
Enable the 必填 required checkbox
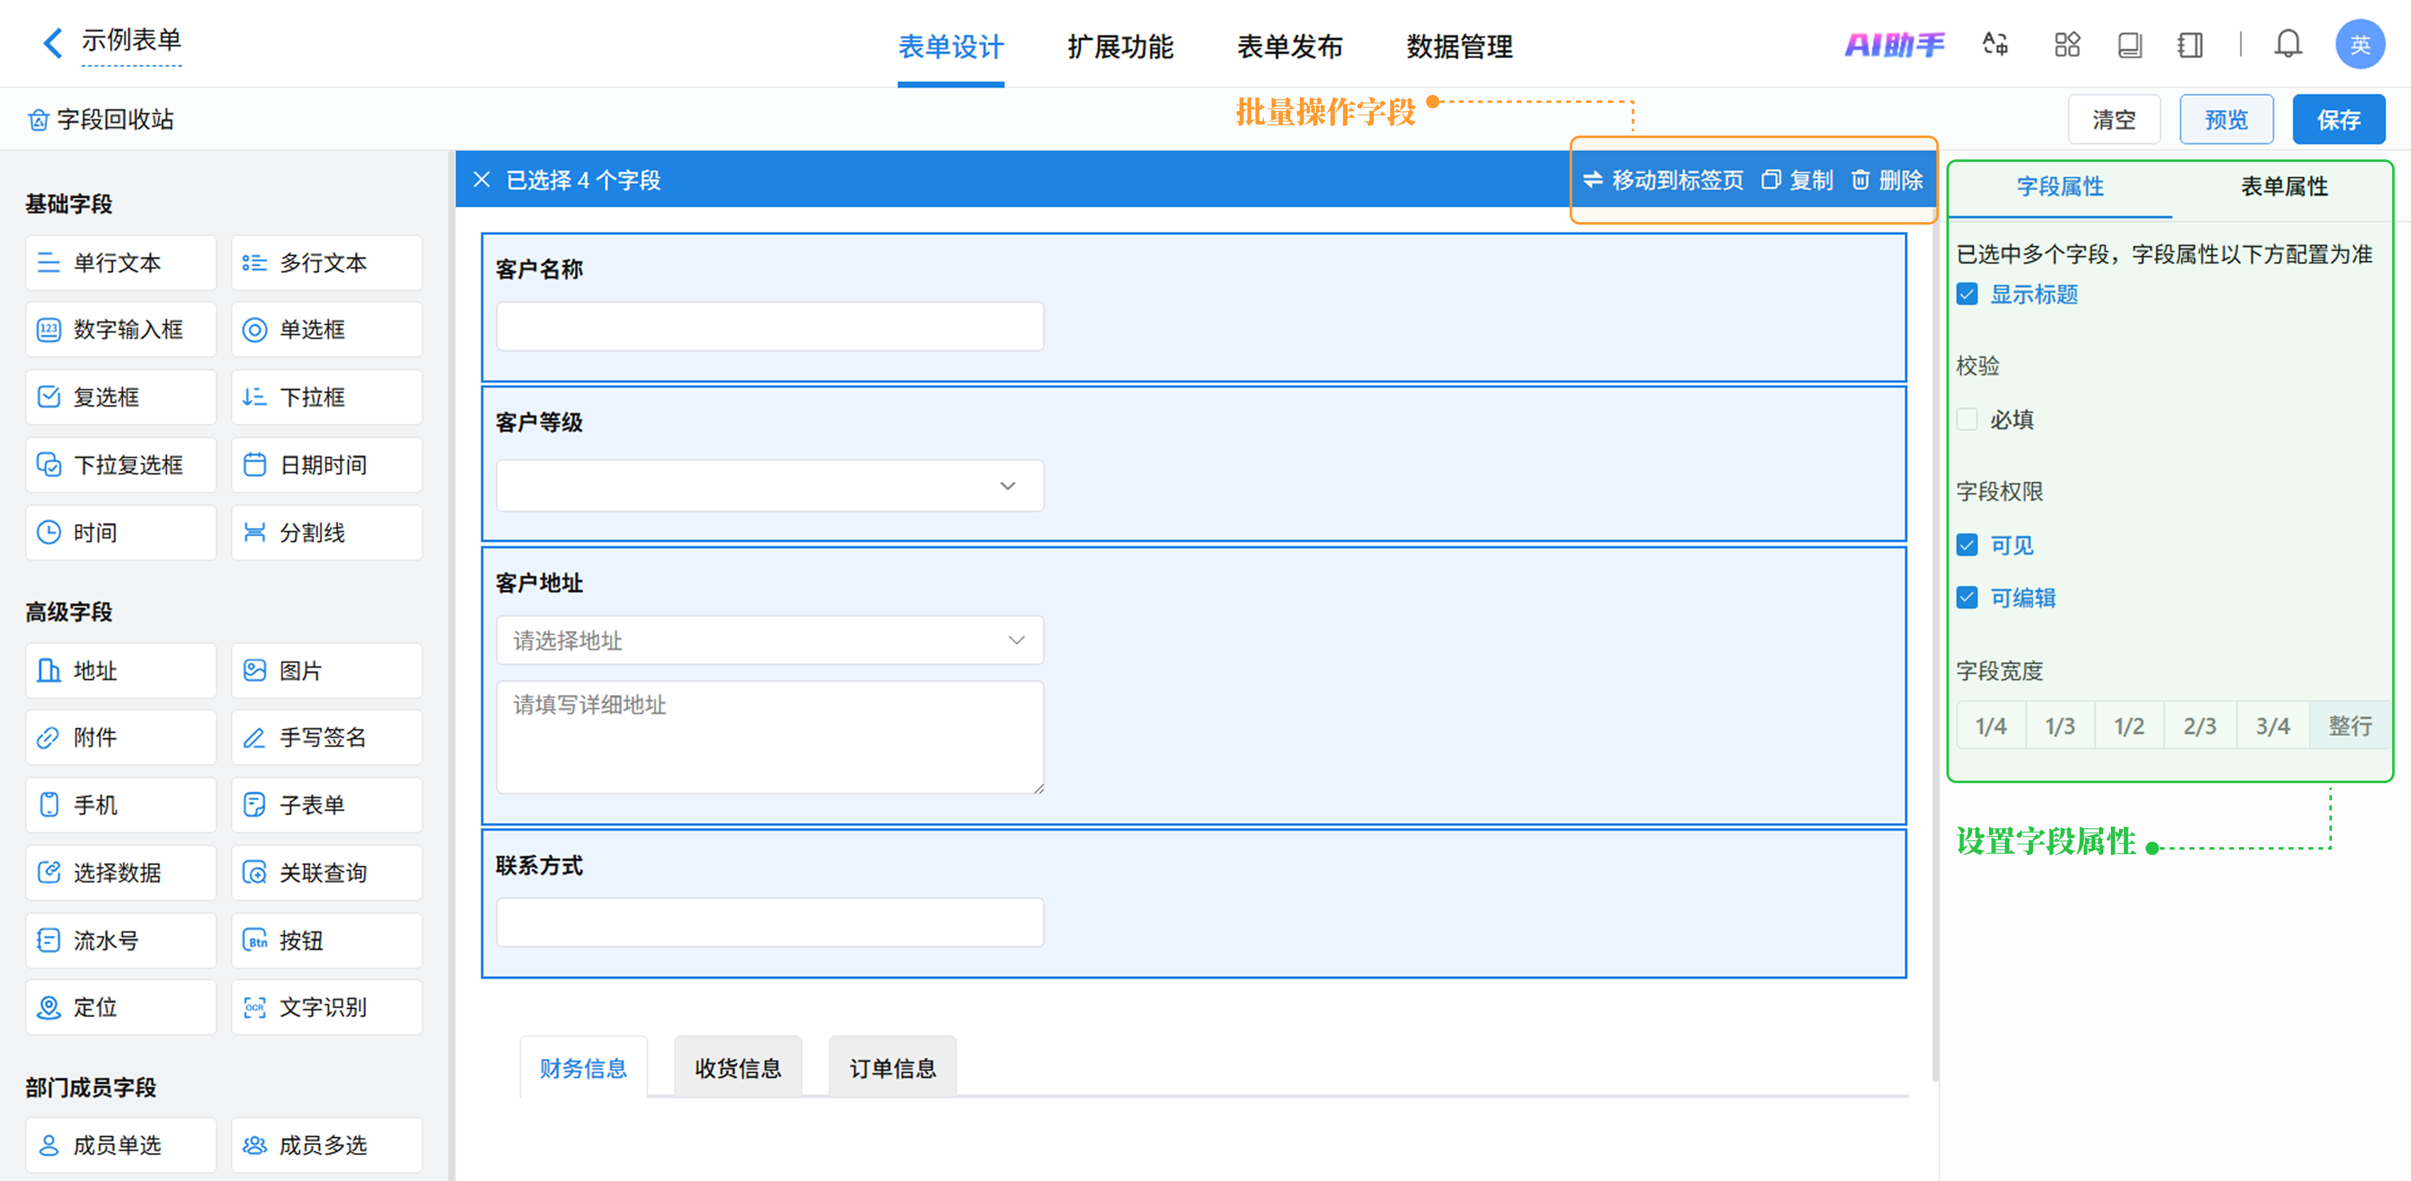point(1967,420)
